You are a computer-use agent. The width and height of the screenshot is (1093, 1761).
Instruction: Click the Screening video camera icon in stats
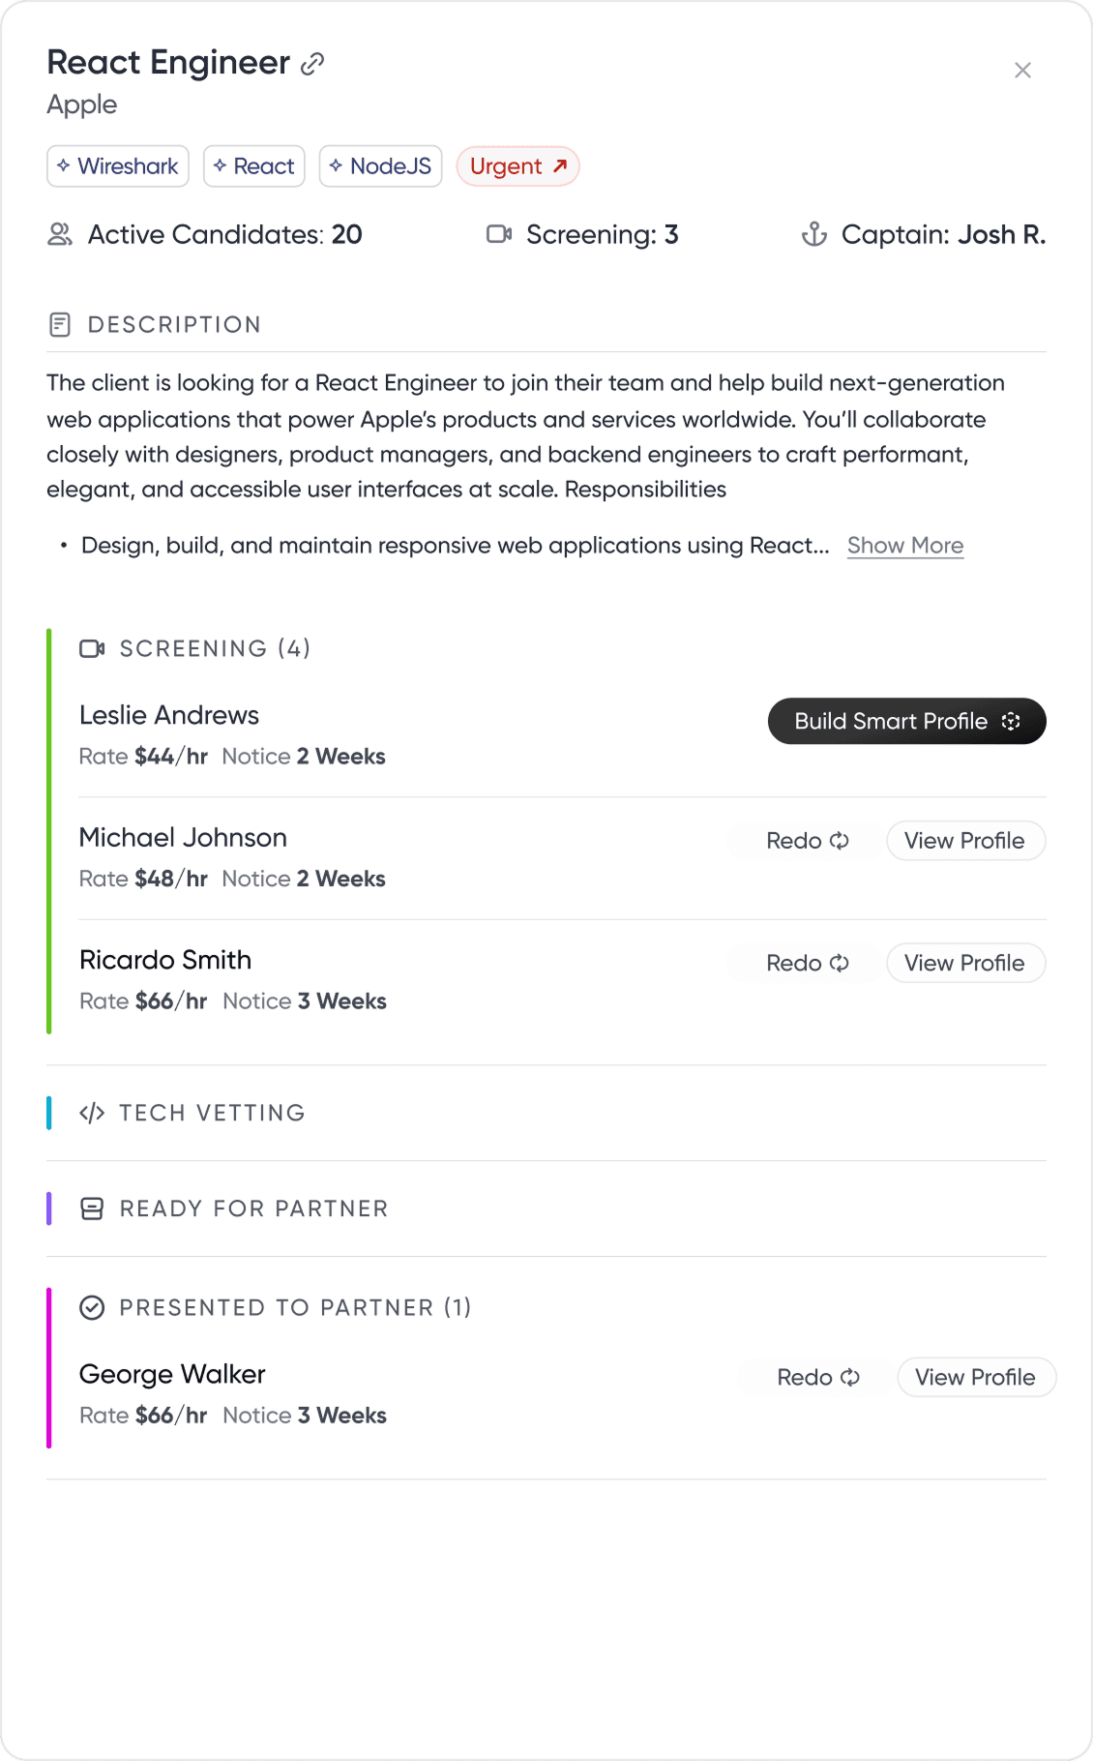[x=499, y=235]
